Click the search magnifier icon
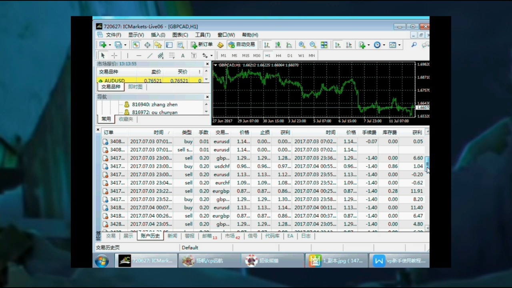The width and height of the screenshot is (512, 288). coord(414,45)
